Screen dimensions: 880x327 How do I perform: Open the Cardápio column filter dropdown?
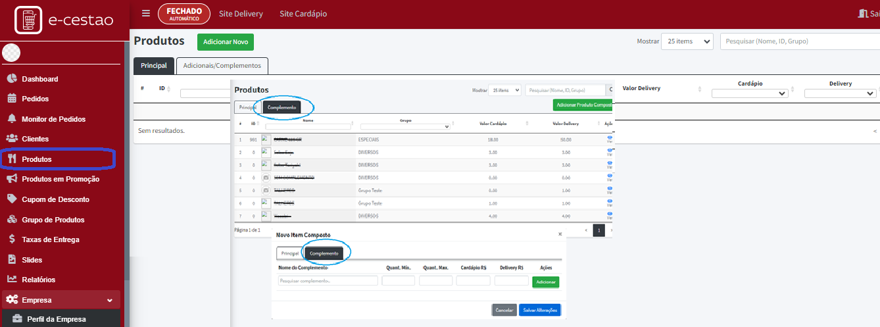(750, 93)
